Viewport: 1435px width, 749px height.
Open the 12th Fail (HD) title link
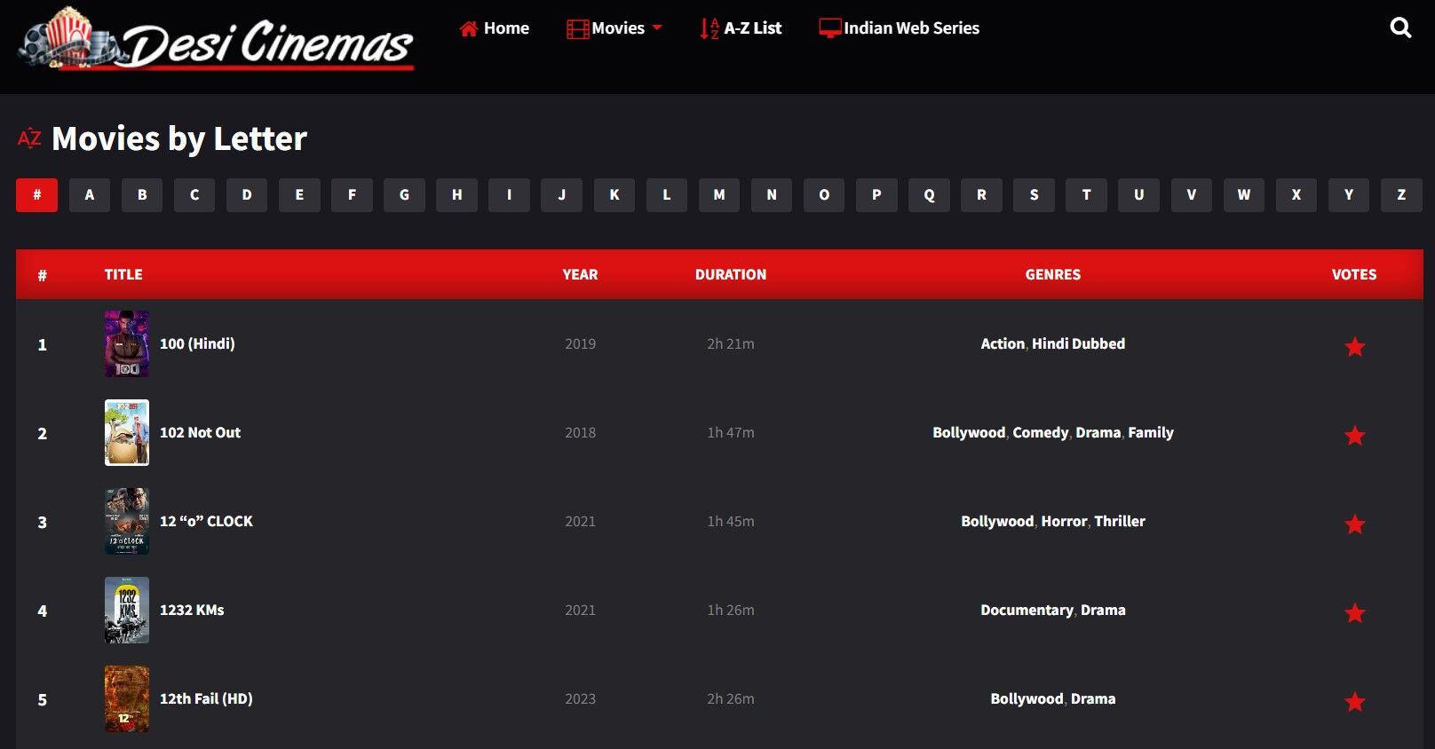pyautogui.click(x=206, y=698)
